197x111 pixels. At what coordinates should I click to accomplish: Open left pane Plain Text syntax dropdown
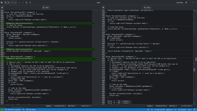[72, 106]
